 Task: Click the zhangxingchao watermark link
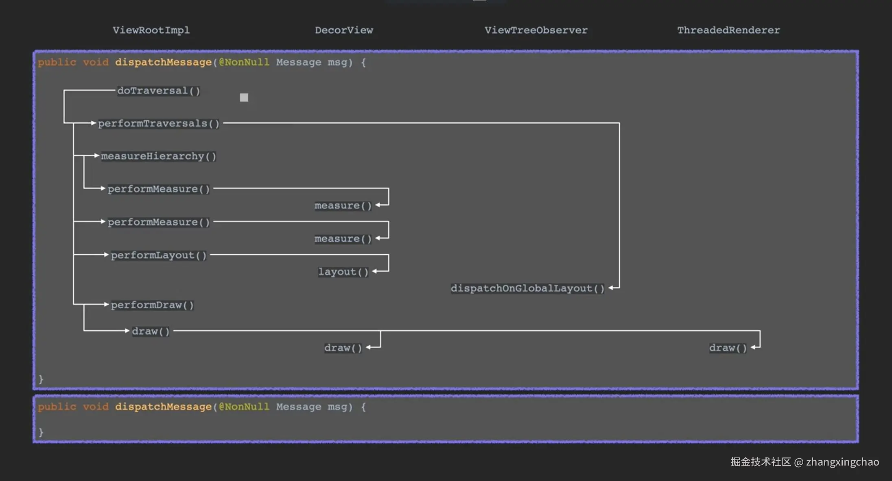tap(842, 462)
